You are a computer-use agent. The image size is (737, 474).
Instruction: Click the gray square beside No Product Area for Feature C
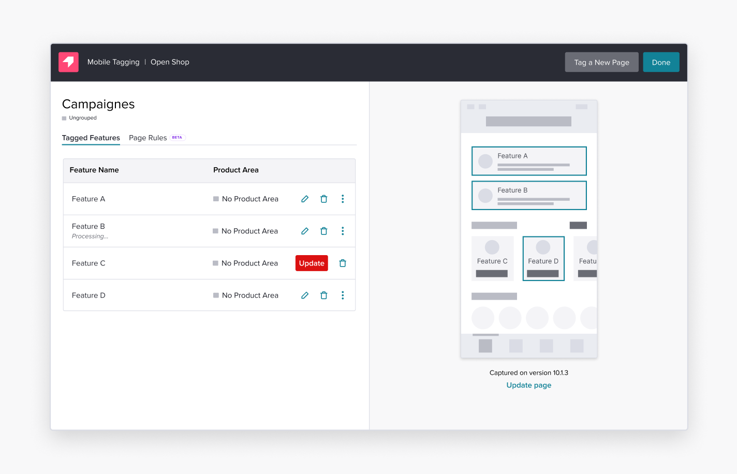pyautogui.click(x=215, y=263)
